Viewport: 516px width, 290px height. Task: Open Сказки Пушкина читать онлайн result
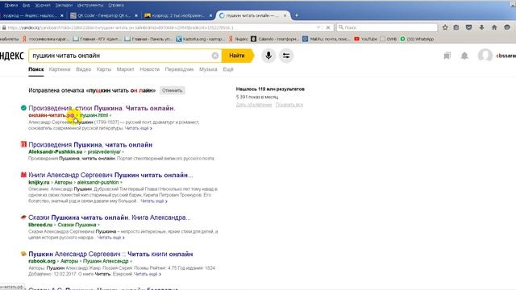click(x=110, y=217)
